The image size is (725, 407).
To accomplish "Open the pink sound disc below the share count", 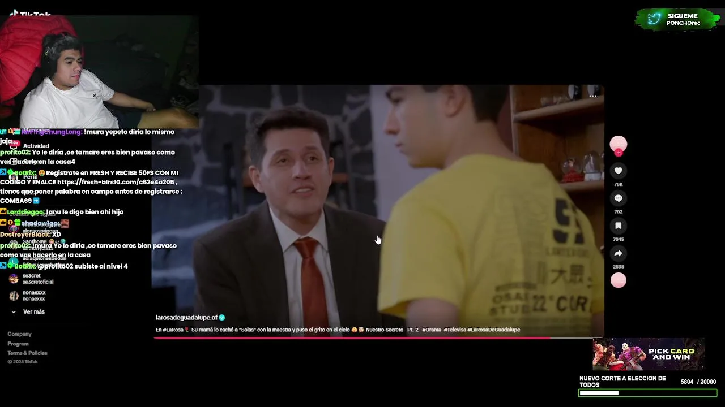I will (x=618, y=280).
